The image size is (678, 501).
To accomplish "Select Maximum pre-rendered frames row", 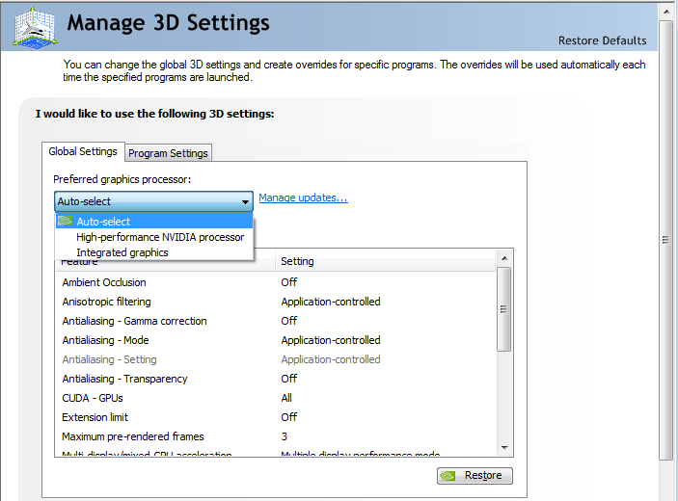I will (x=133, y=436).
